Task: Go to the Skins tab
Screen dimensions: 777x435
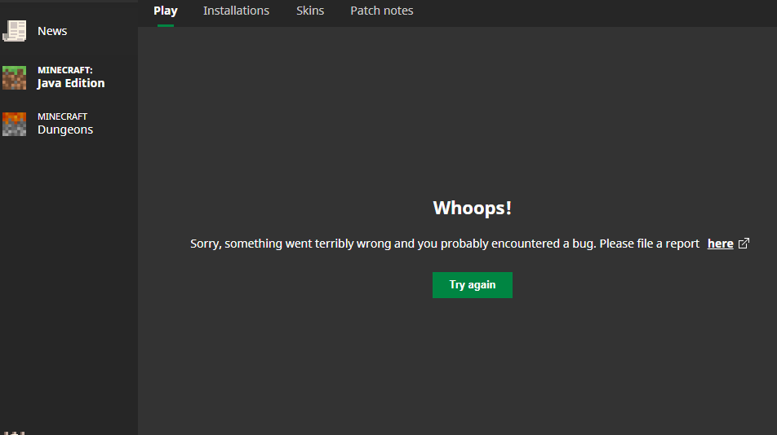Action: point(310,11)
